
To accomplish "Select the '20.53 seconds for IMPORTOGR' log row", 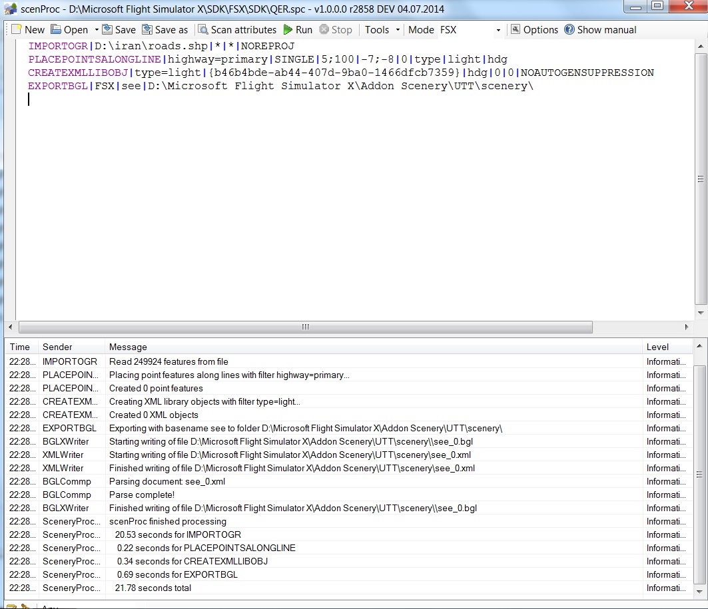I will pyautogui.click(x=348, y=534).
